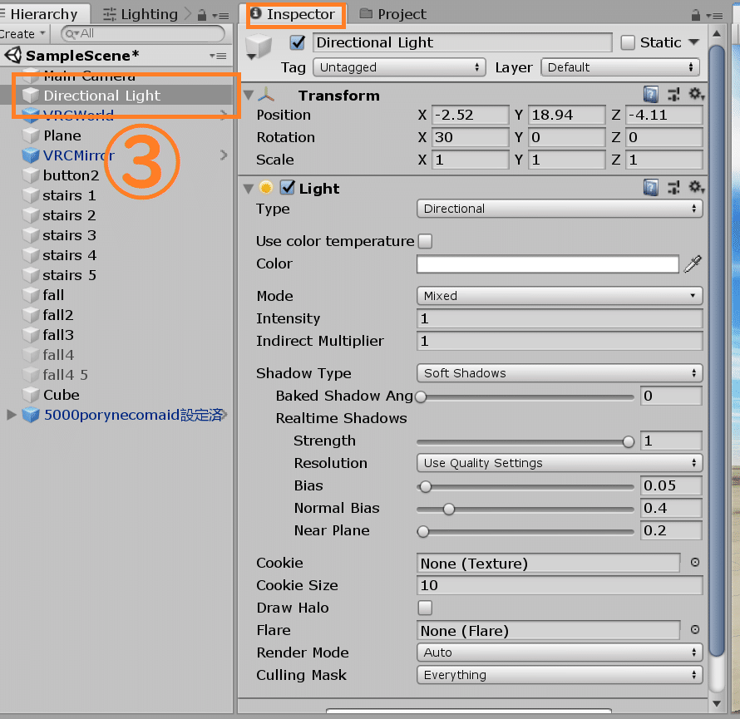Click the Position X value field
Viewport: 740px width, 719px height.
click(470, 115)
